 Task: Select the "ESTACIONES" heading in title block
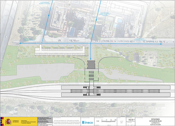tap(155, 119)
